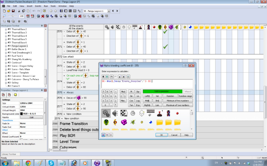Click the green mantis enemy object icon
Viewport: 267px width, 166px height.
(133, 122)
